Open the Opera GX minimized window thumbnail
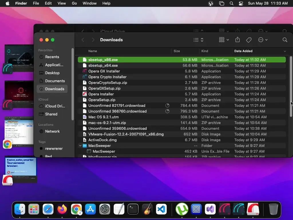Viewport: 293px width, 220px height. point(19,95)
